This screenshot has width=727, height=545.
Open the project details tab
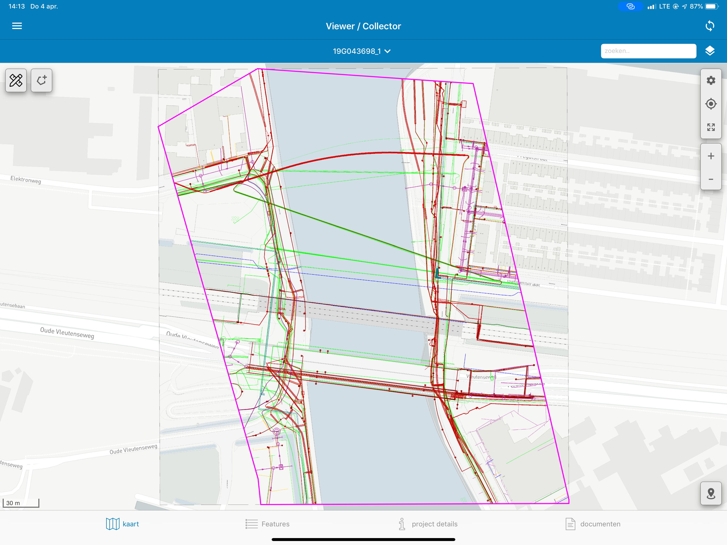pos(428,524)
